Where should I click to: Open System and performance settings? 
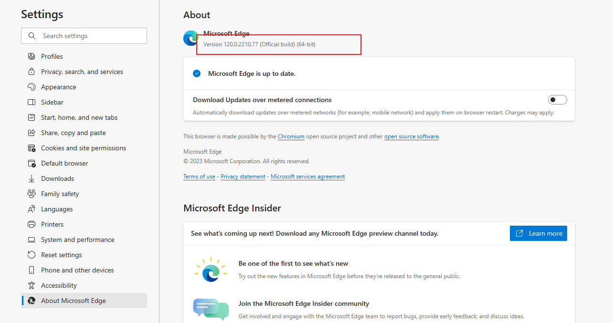click(x=84, y=240)
